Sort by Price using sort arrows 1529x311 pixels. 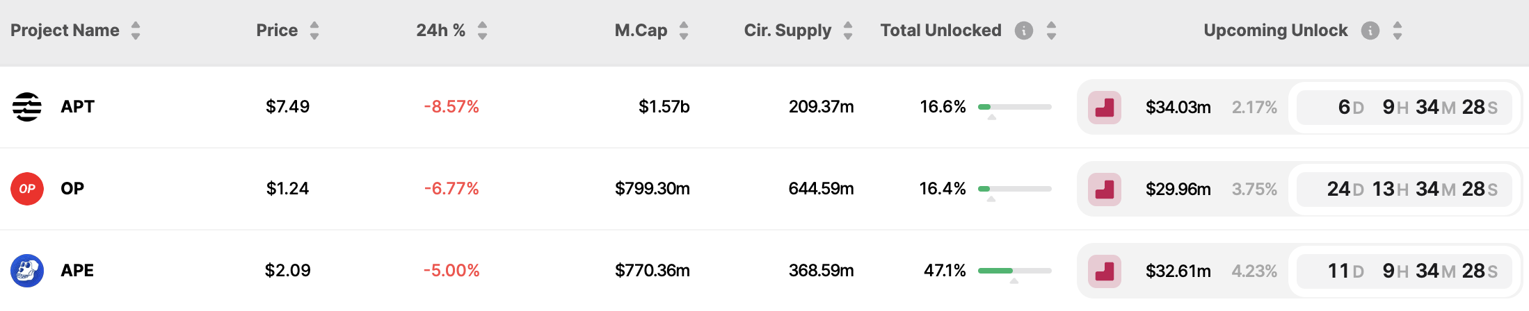(314, 31)
